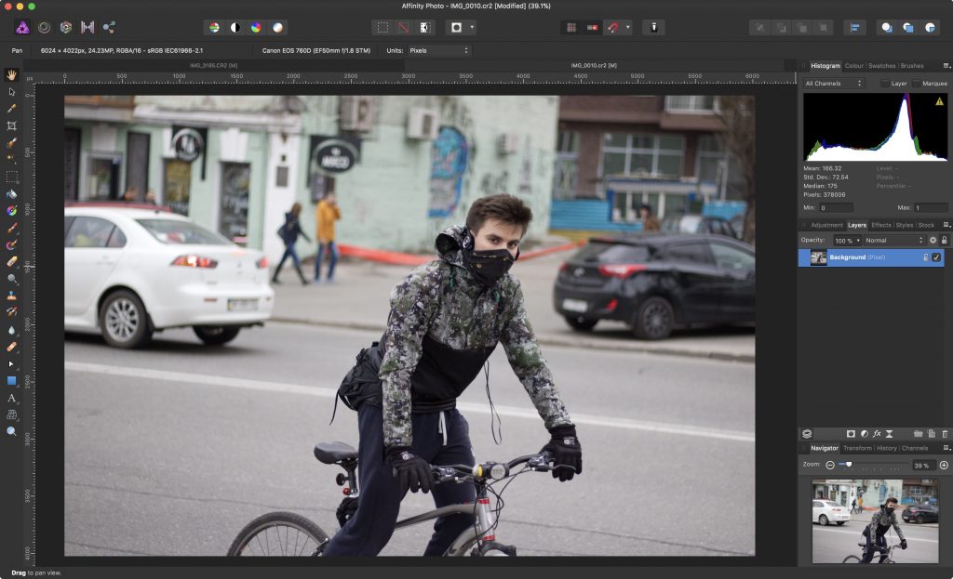
Task: Open the Alignment options in the toolbar
Action: (x=854, y=27)
